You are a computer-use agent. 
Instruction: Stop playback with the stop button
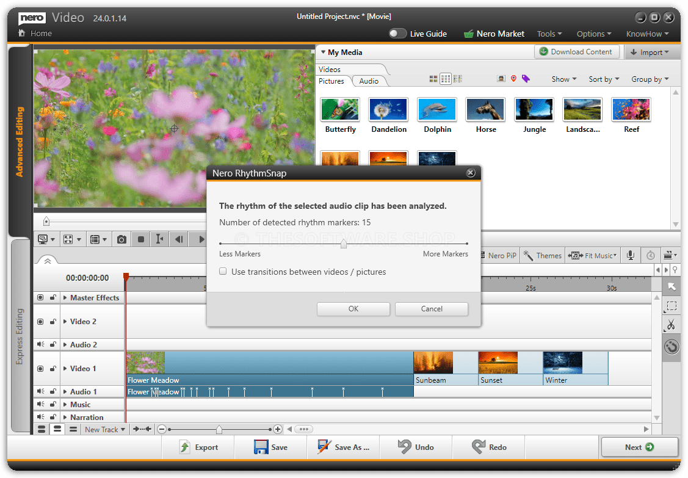pyautogui.click(x=141, y=239)
